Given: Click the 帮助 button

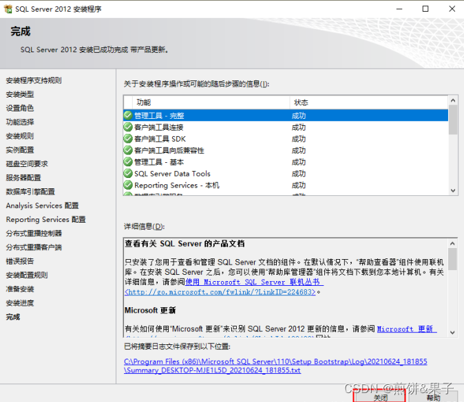Looking at the screenshot, I should [433, 397].
